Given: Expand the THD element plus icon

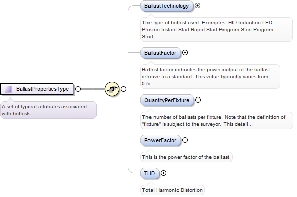Looking at the screenshot, I should pyautogui.click(x=163, y=173).
